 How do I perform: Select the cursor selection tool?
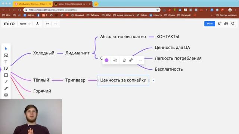coord(6,49)
